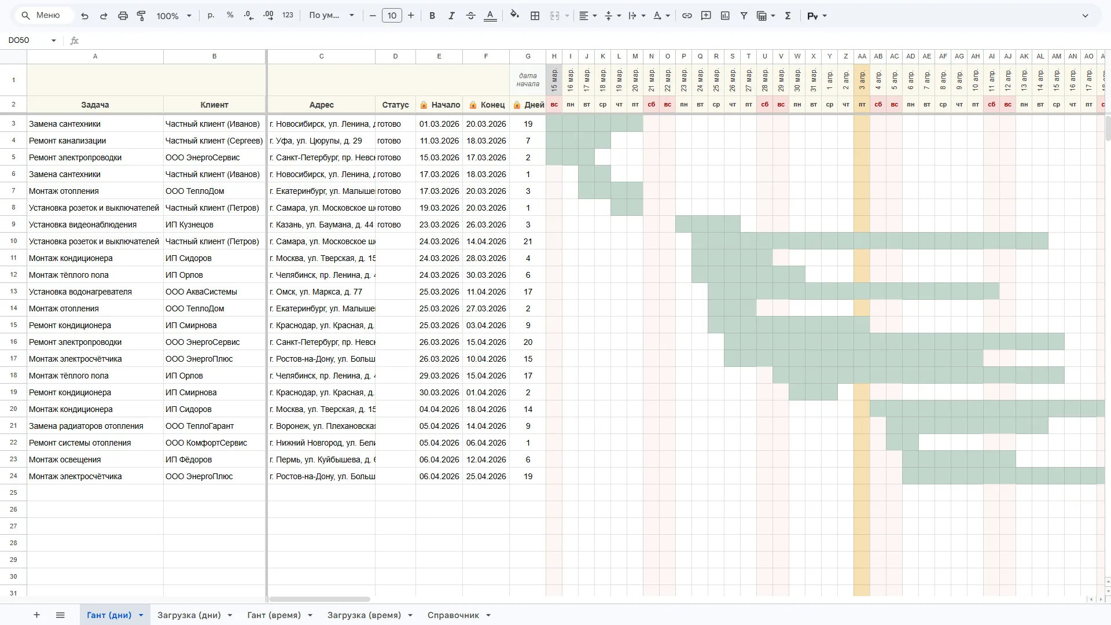Switch to the Справочник sheet tab
The height and width of the screenshot is (625, 1111).
coord(453,615)
